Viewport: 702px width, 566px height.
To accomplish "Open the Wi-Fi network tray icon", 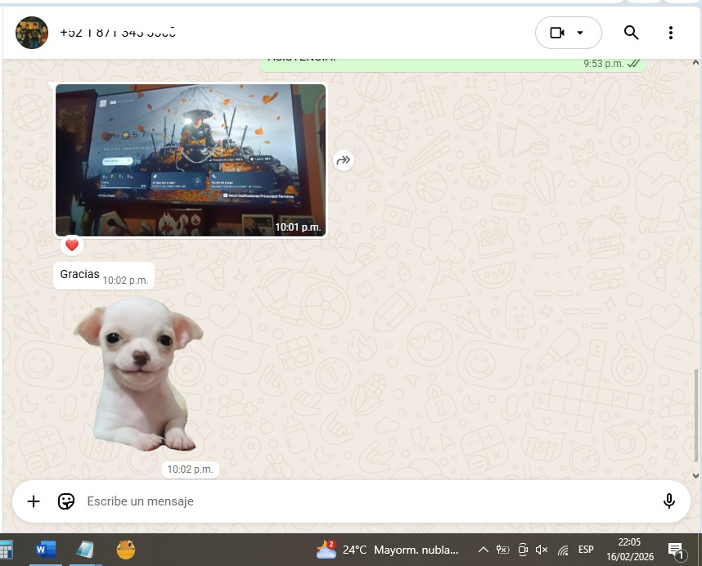I will [563, 550].
